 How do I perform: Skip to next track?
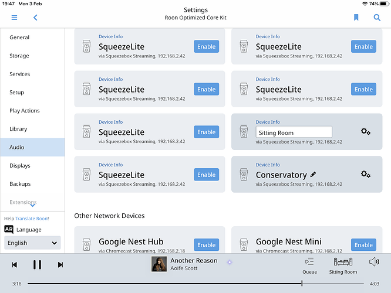pos(60,265)
